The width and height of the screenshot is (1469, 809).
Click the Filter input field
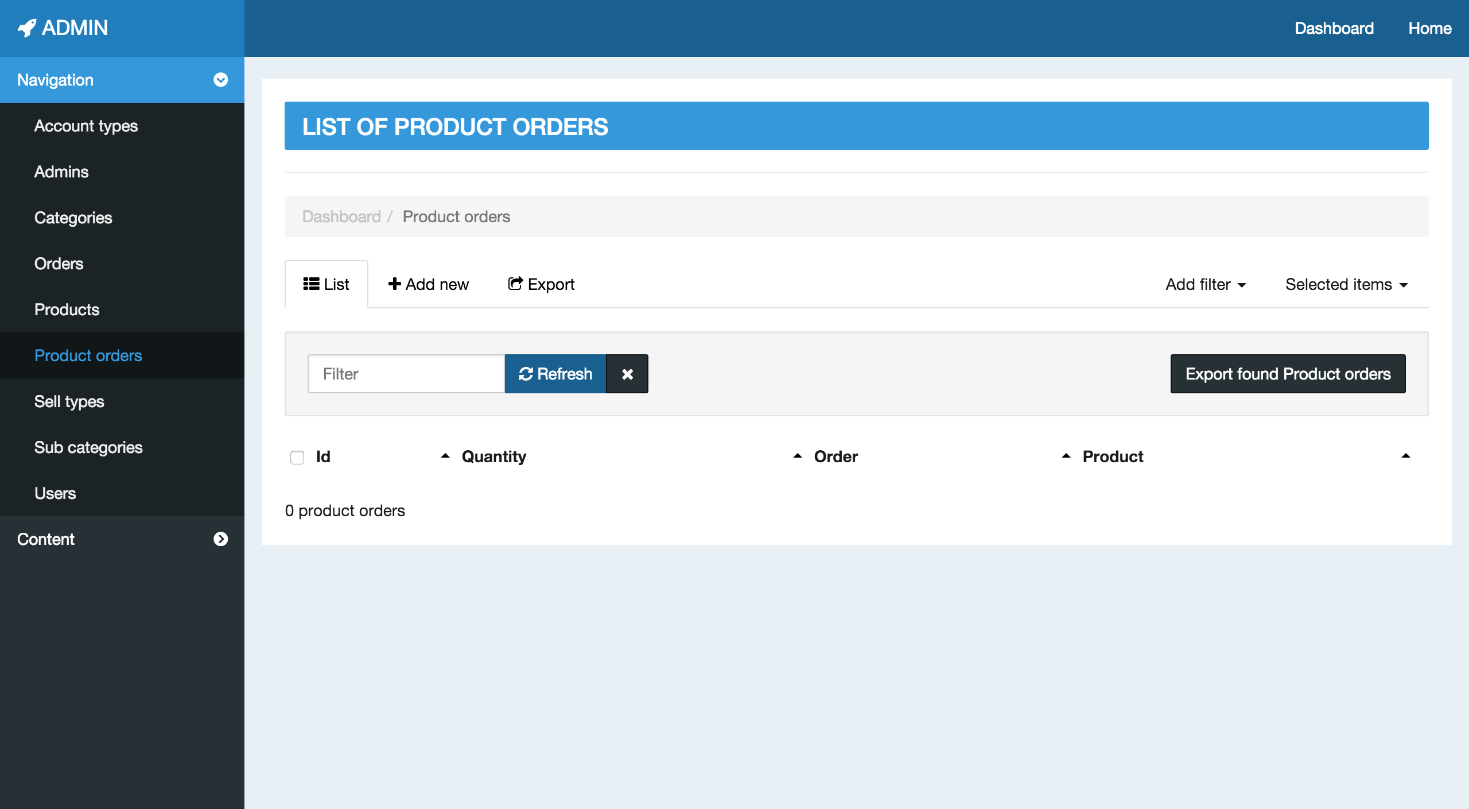407,374
